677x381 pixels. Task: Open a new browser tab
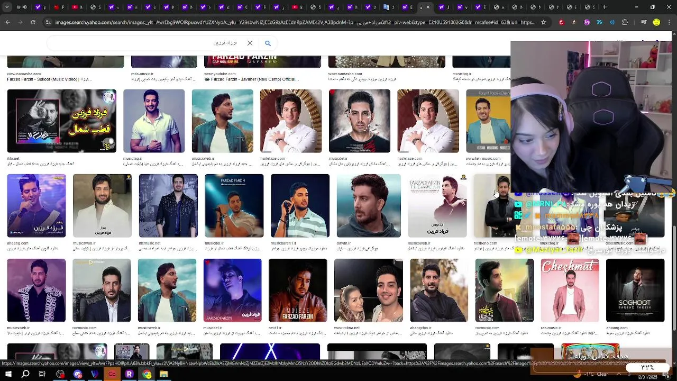605,7
